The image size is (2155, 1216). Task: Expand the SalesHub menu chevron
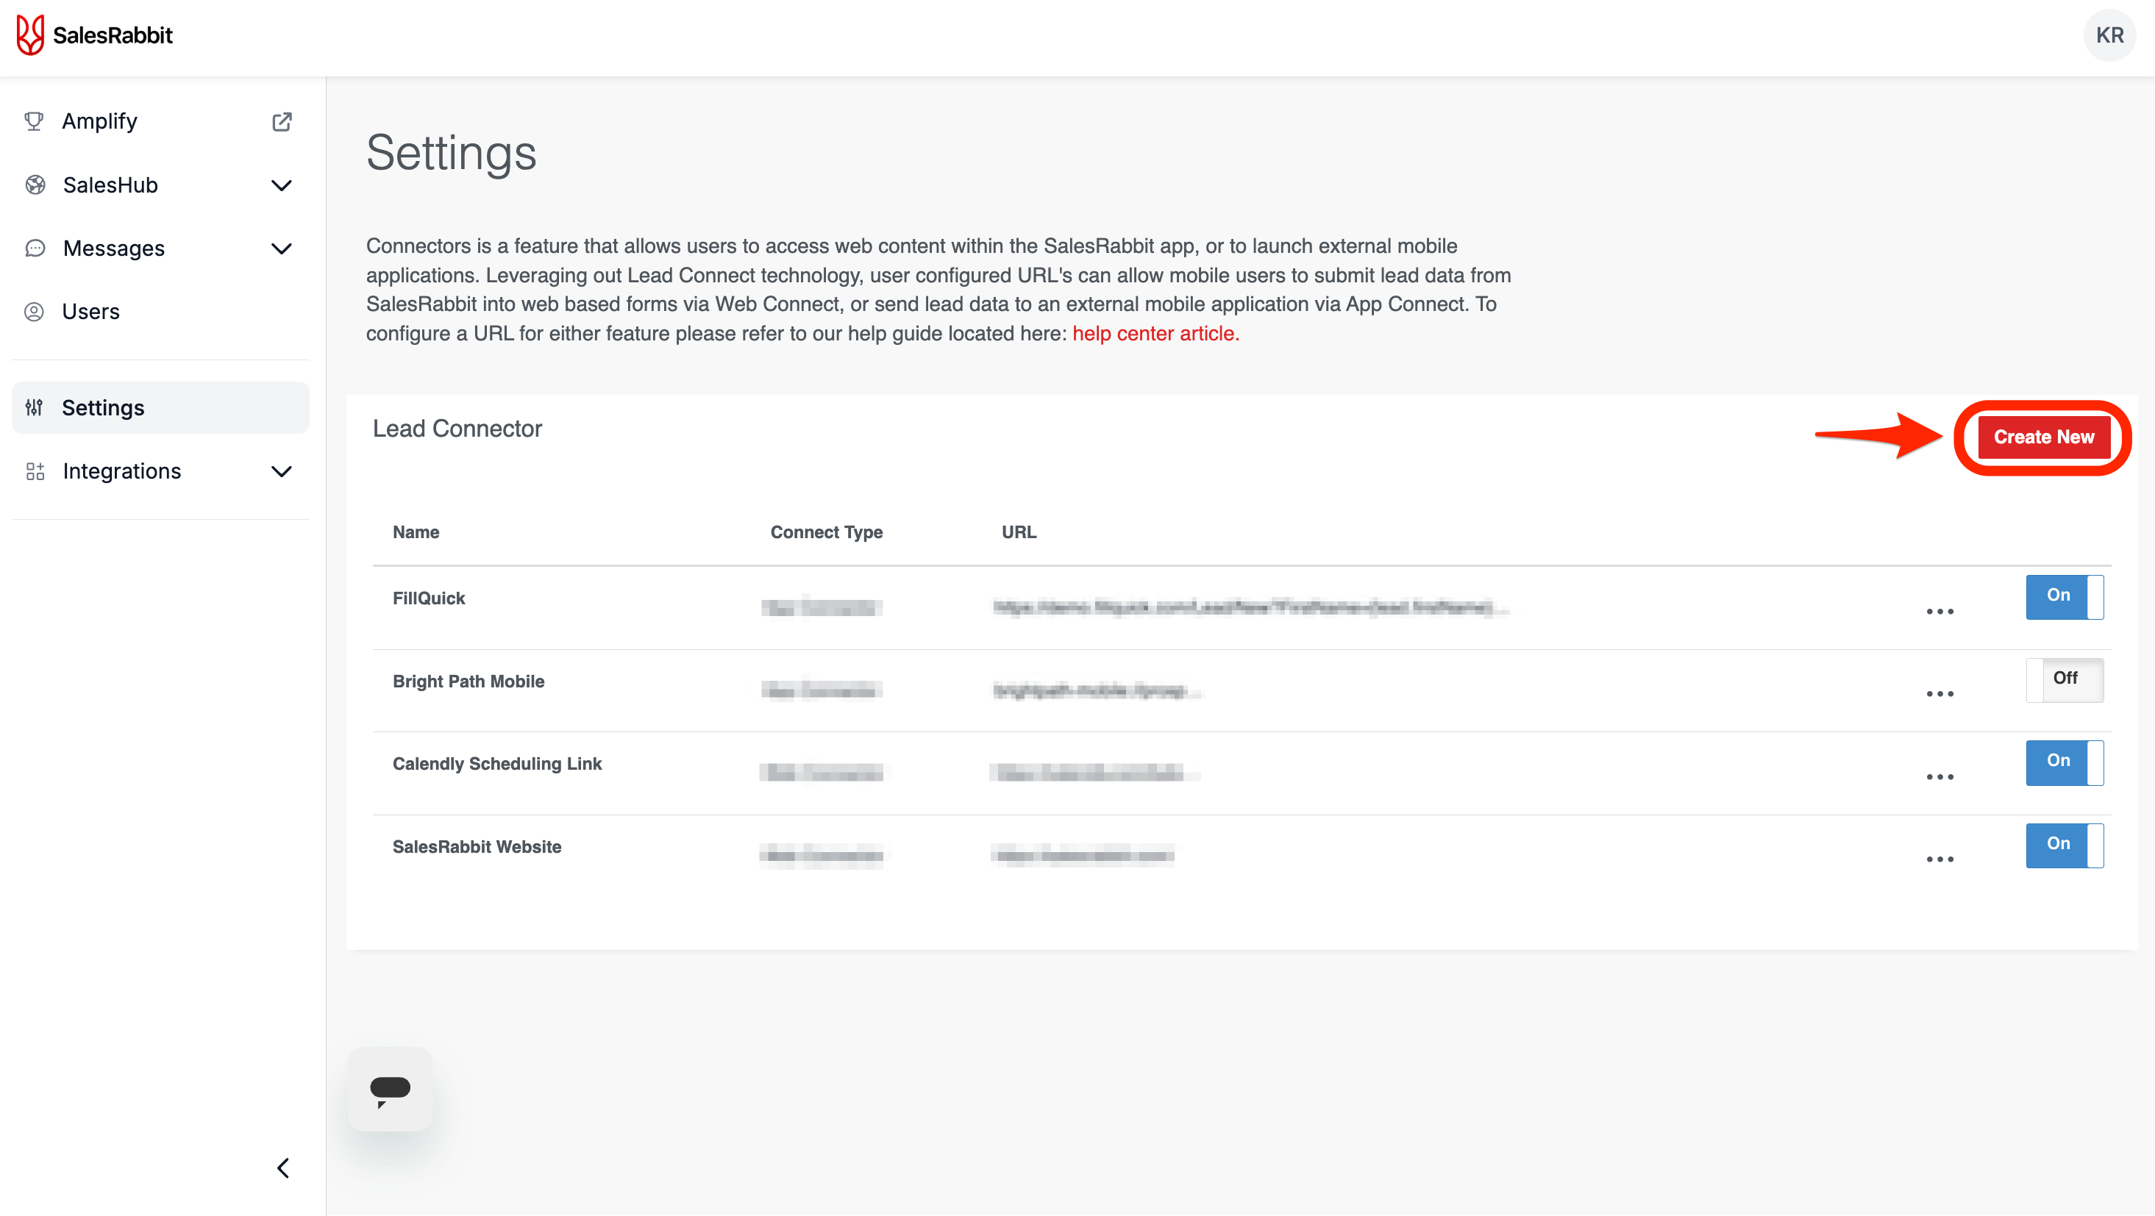pyautogui.click(x=282, y=185)
